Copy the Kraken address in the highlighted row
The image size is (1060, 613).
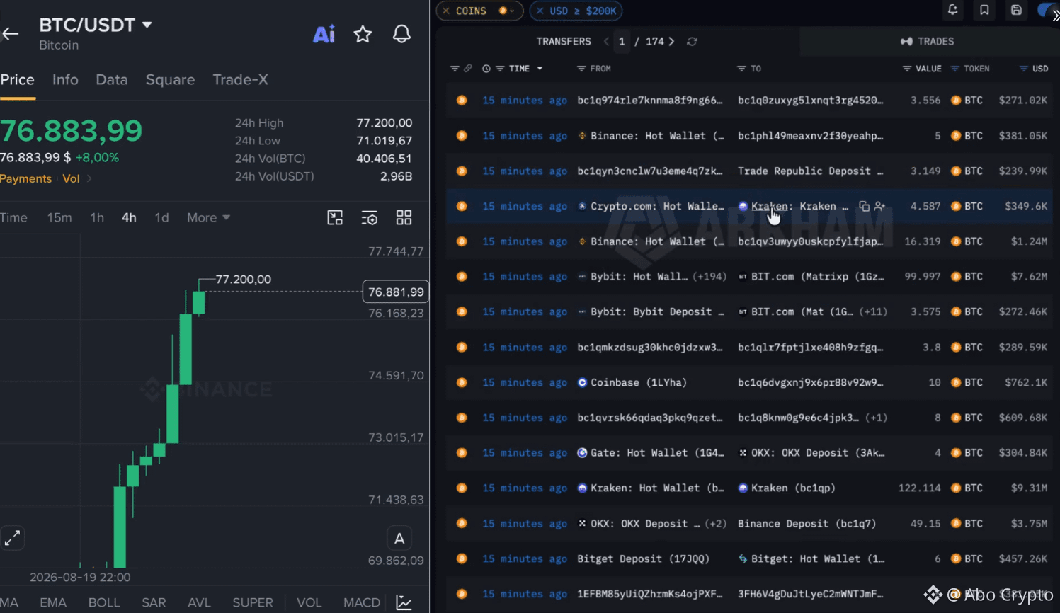click(864, 206)
